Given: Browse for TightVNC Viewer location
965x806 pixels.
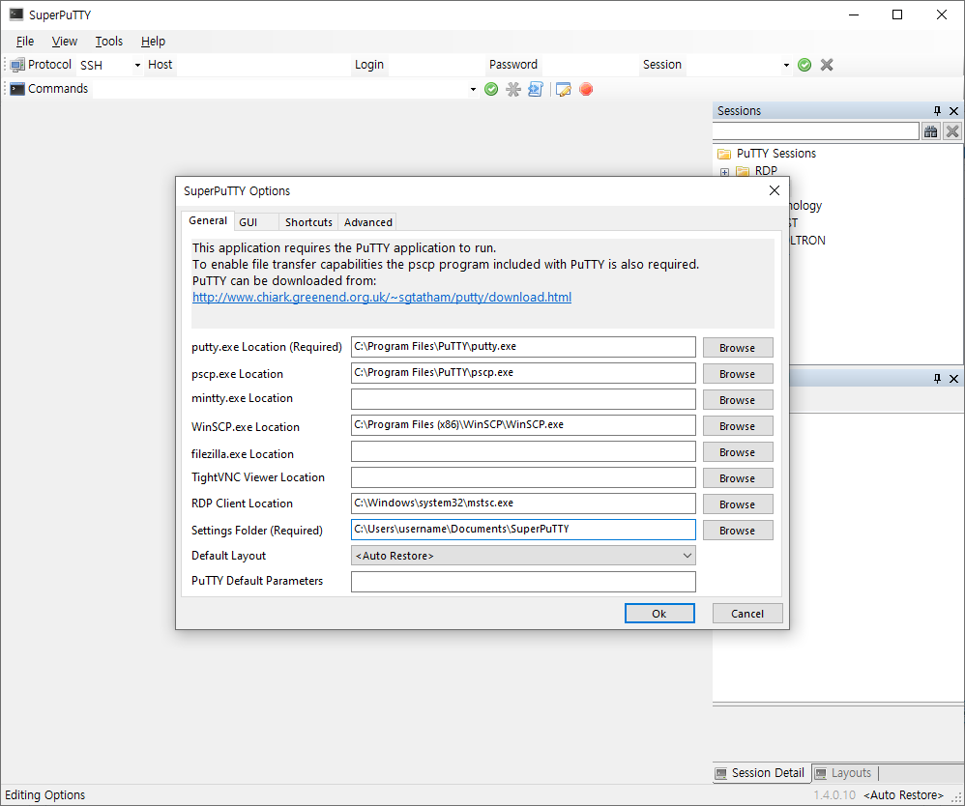Looking at the screenshot, I should pos(738,478).
